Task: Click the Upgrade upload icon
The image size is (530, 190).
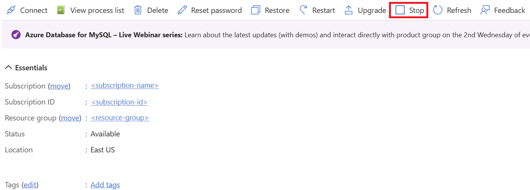Action: [x=349, y=10]
